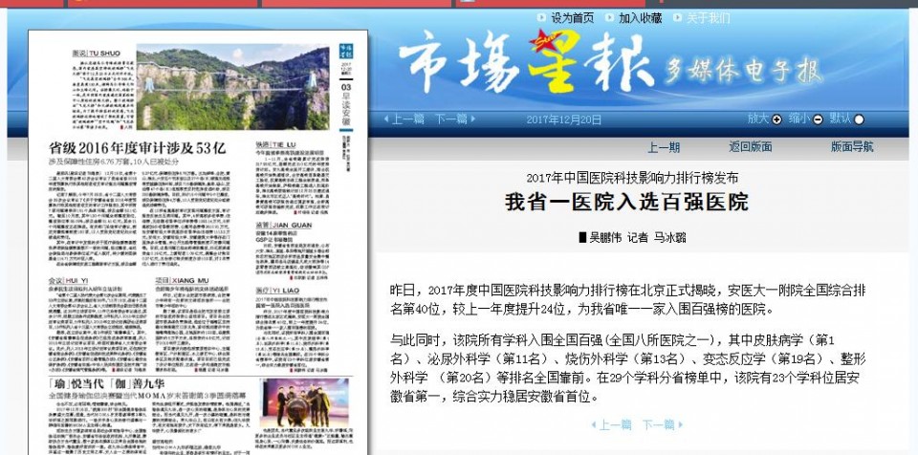Select 返回版面 to return to page
This screenshot has height=455, width=918.
point(750,147)
